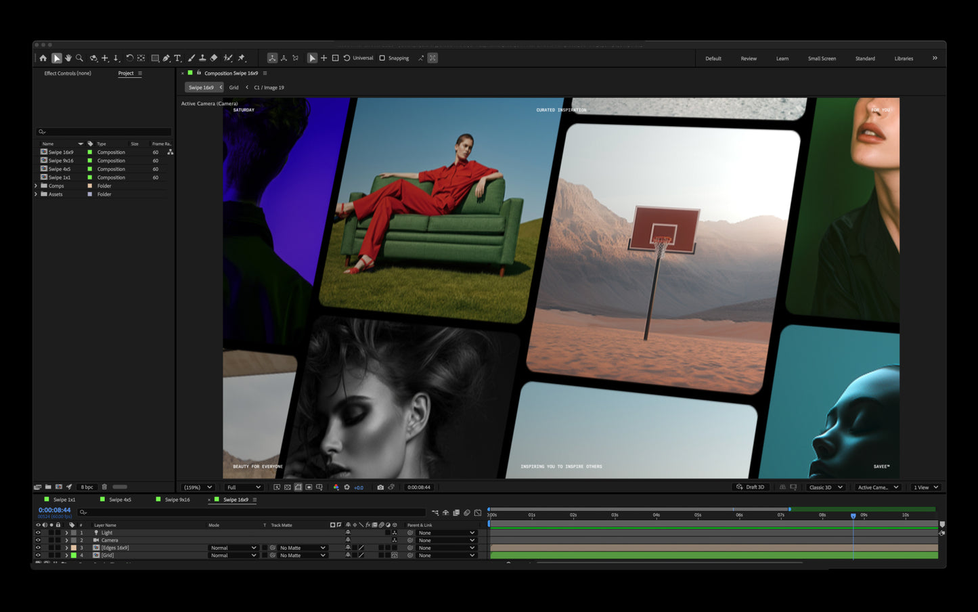Switch to the Small Screen workspace

[822, 59]
